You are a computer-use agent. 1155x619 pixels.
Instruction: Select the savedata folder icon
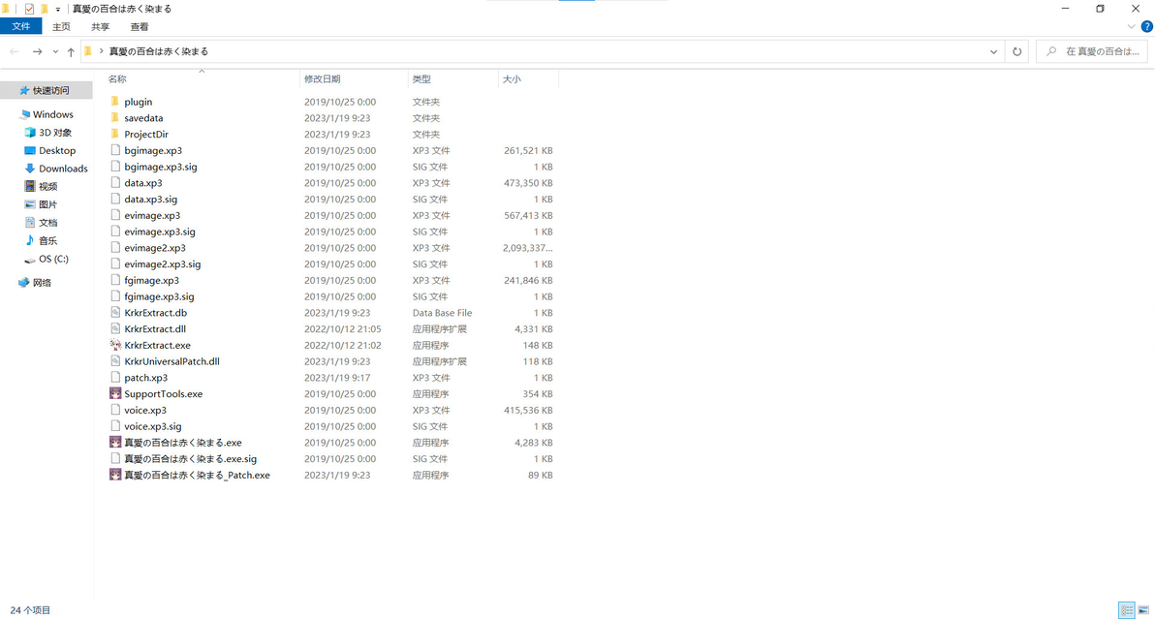coord(115,118)
